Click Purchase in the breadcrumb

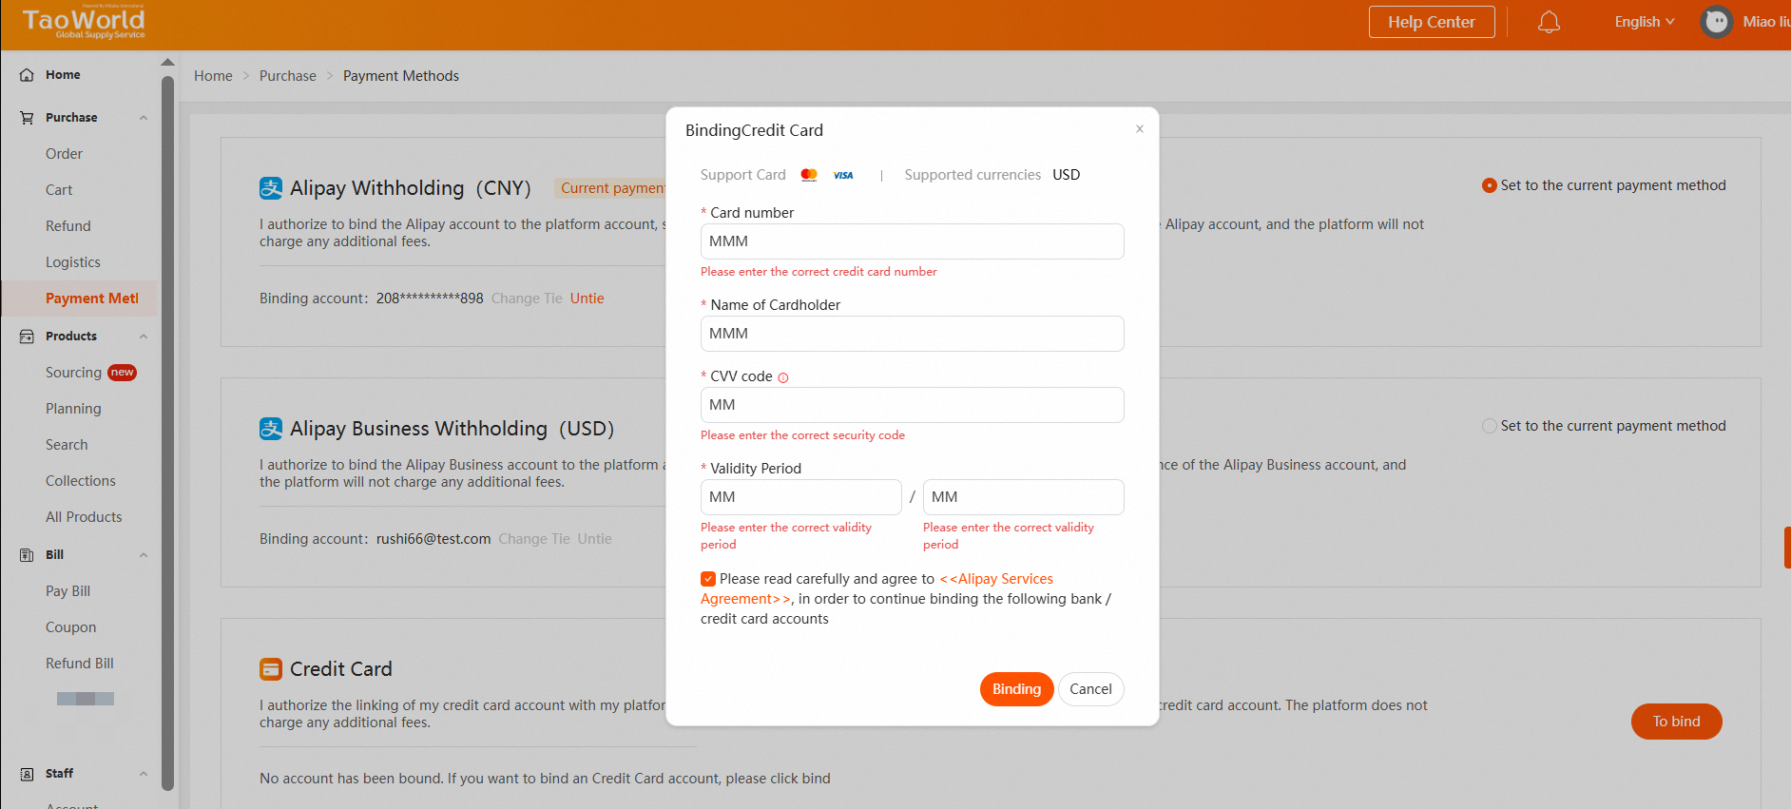(288, 76)
